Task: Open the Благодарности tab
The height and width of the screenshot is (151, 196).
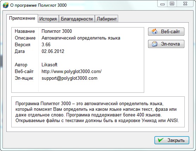Action: (77, 19)
